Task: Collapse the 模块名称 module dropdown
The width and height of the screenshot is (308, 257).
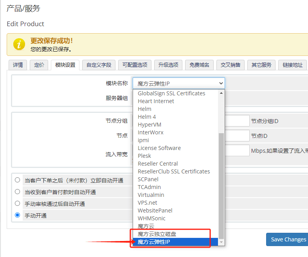Action: point(179,83)
